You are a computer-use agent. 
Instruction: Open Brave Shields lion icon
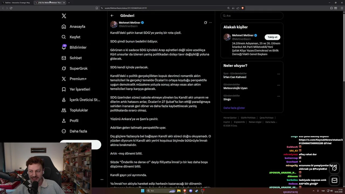(x=243, y=8)
